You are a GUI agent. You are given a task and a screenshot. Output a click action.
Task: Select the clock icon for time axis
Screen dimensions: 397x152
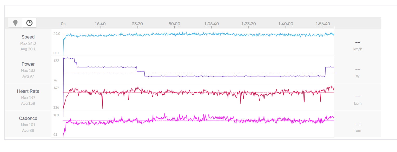click(x=29, y=23)
